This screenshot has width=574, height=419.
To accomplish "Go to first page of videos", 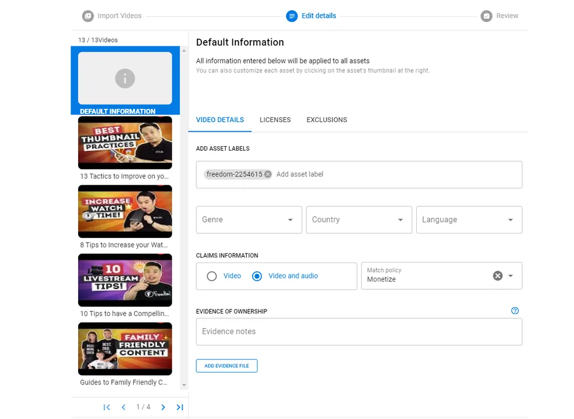I will [x=107, y=408].
